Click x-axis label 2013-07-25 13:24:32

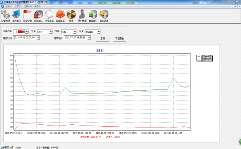[36, 133]
